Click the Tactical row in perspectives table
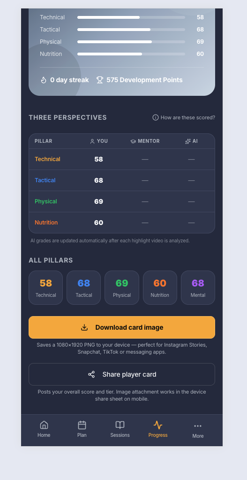The width and height of the screenshot is (247, 480). point(122,180)
